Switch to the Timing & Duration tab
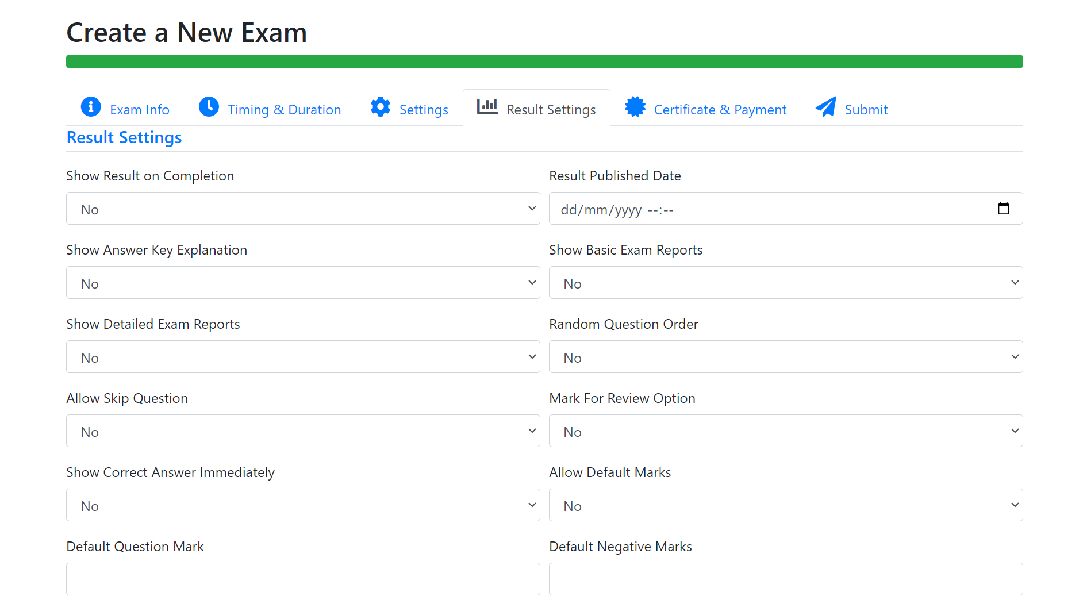 tap(284, 110)
